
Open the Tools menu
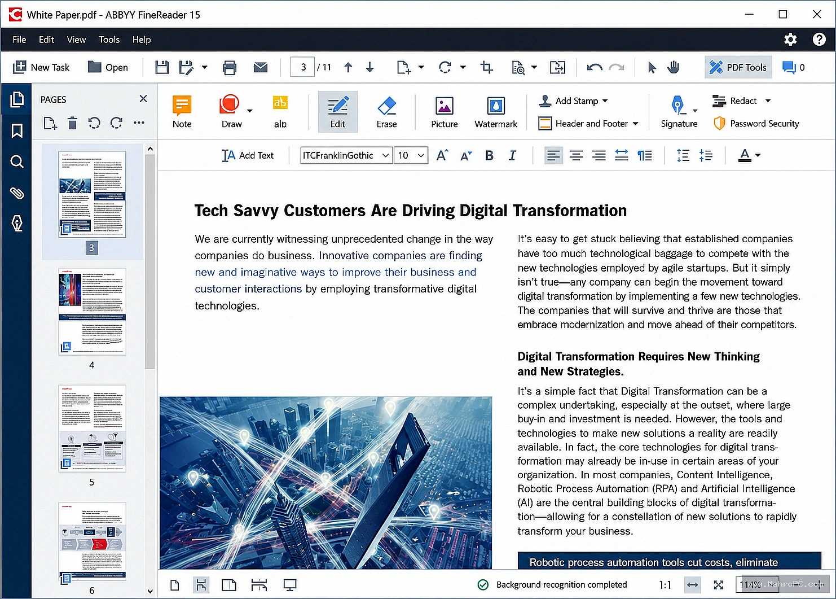tap(109, 40)
